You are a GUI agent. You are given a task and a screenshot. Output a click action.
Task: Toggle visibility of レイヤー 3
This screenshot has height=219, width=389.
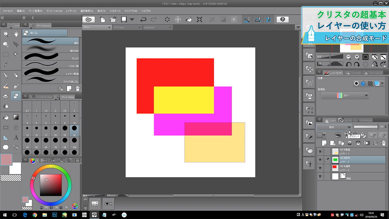320,168
